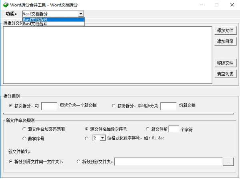240x185 pixels.
Task: Click the 添加目录 button
Action: pos(225,41)
